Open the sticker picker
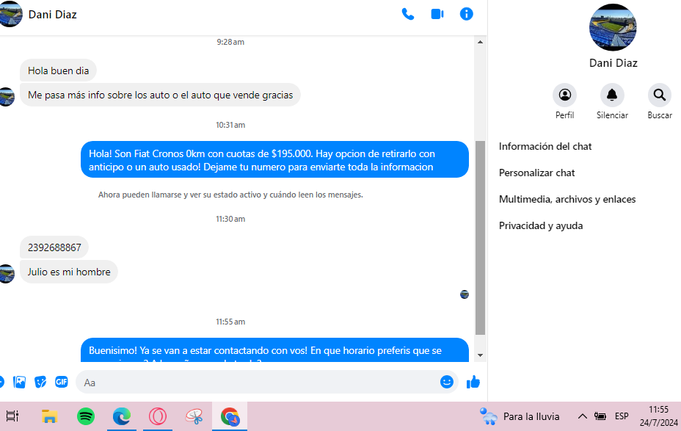The width and height of the screenshot is (681, 431). pyautogui.click(x=40, y=382)
